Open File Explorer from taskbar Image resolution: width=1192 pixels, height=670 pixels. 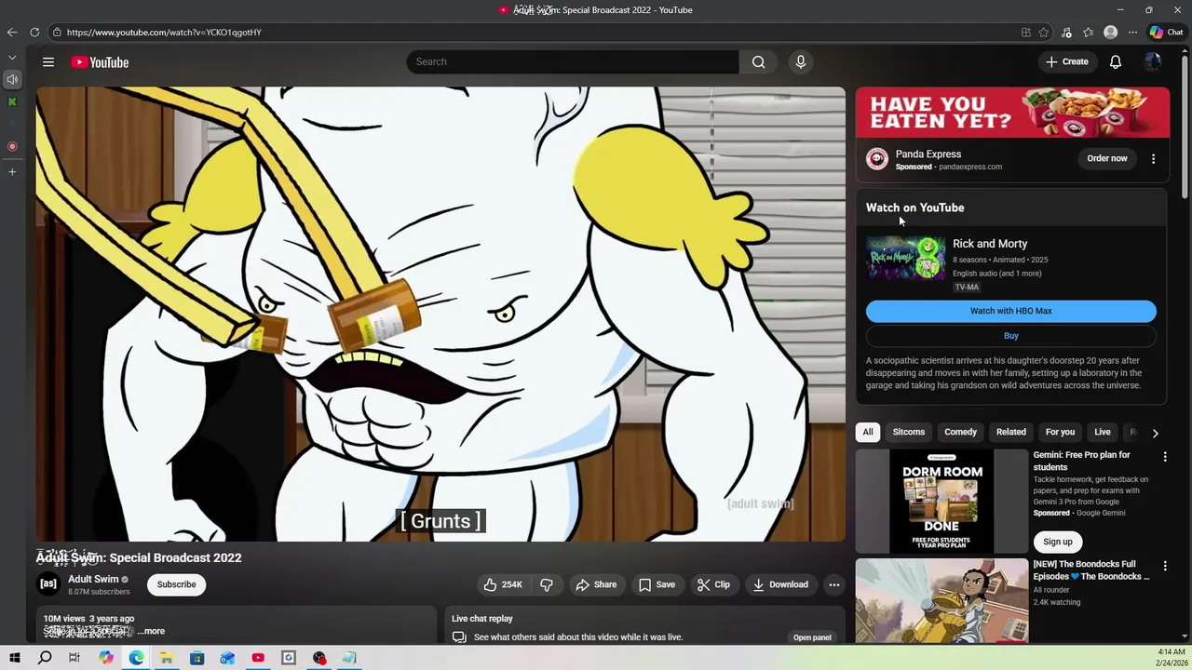[167, 658]
